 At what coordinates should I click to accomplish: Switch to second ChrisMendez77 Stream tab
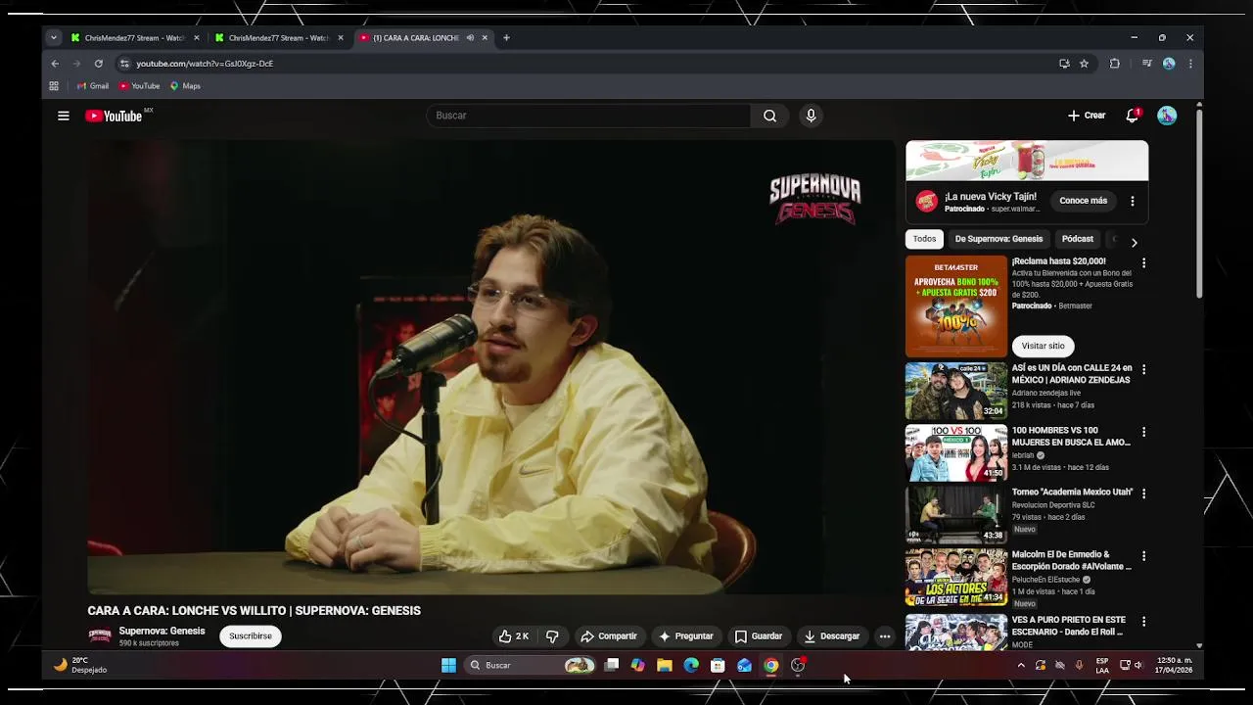[279, 38]
